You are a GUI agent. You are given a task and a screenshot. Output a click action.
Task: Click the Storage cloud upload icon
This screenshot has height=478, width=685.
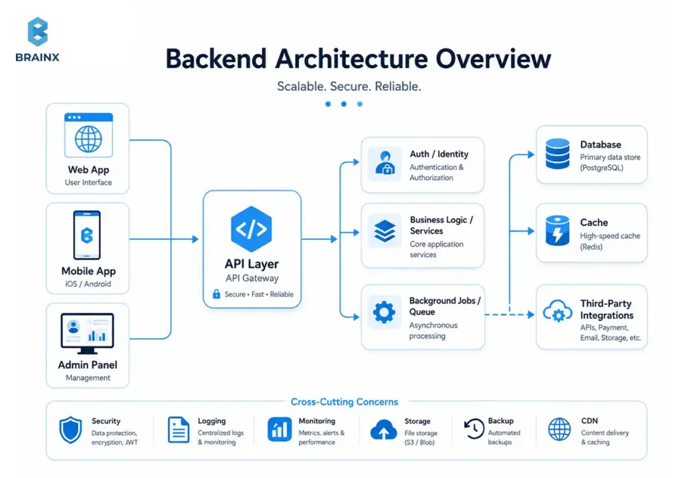click(x=383, y=430)
